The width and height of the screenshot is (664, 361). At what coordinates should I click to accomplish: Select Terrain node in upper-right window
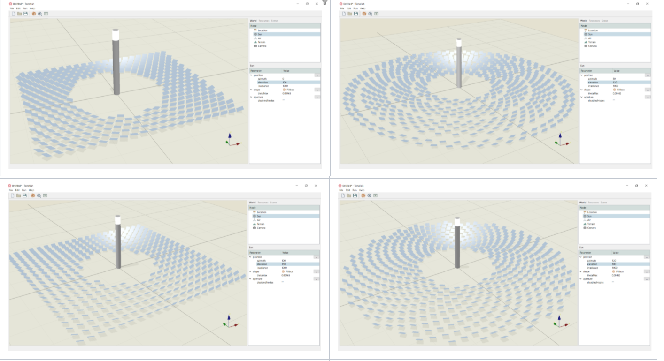[592, 42]
